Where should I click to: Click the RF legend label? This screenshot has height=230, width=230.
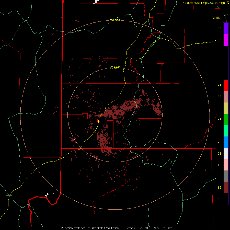219,29
